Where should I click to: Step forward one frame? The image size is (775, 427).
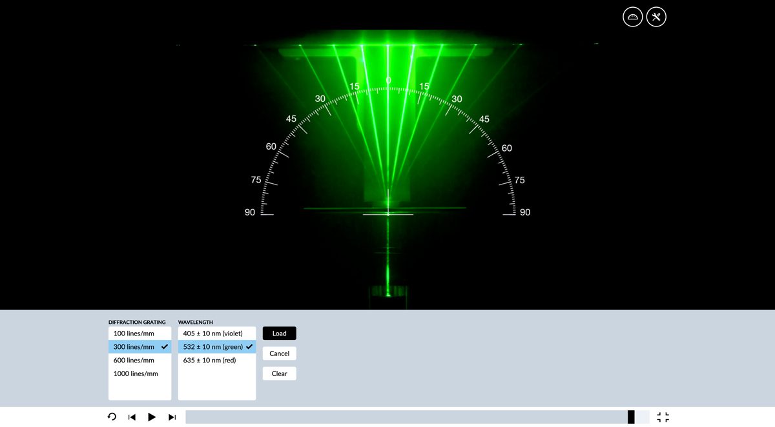coord(172,417)
